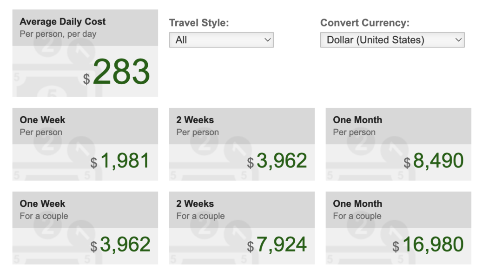Screen dimensions: 502x271
Task: Click One Month For a couple title
Action: 357,204
